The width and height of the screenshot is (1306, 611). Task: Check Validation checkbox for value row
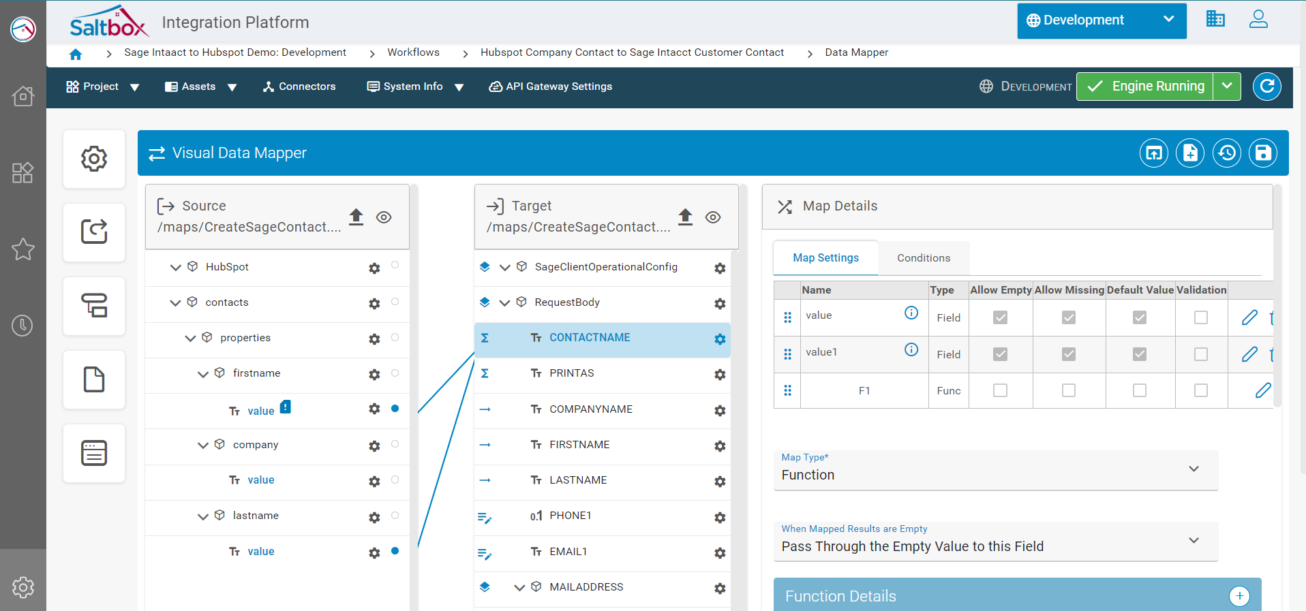pos(1200,317)
